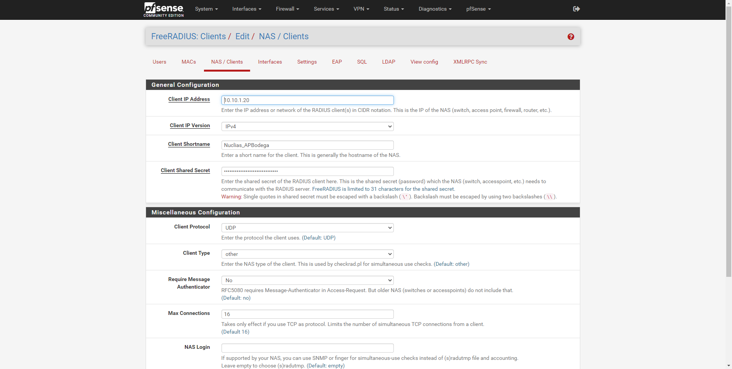Click the '(Default 16)' hint text
The height and width of the screenshot is (369, 732).
(x=236, y=332)
